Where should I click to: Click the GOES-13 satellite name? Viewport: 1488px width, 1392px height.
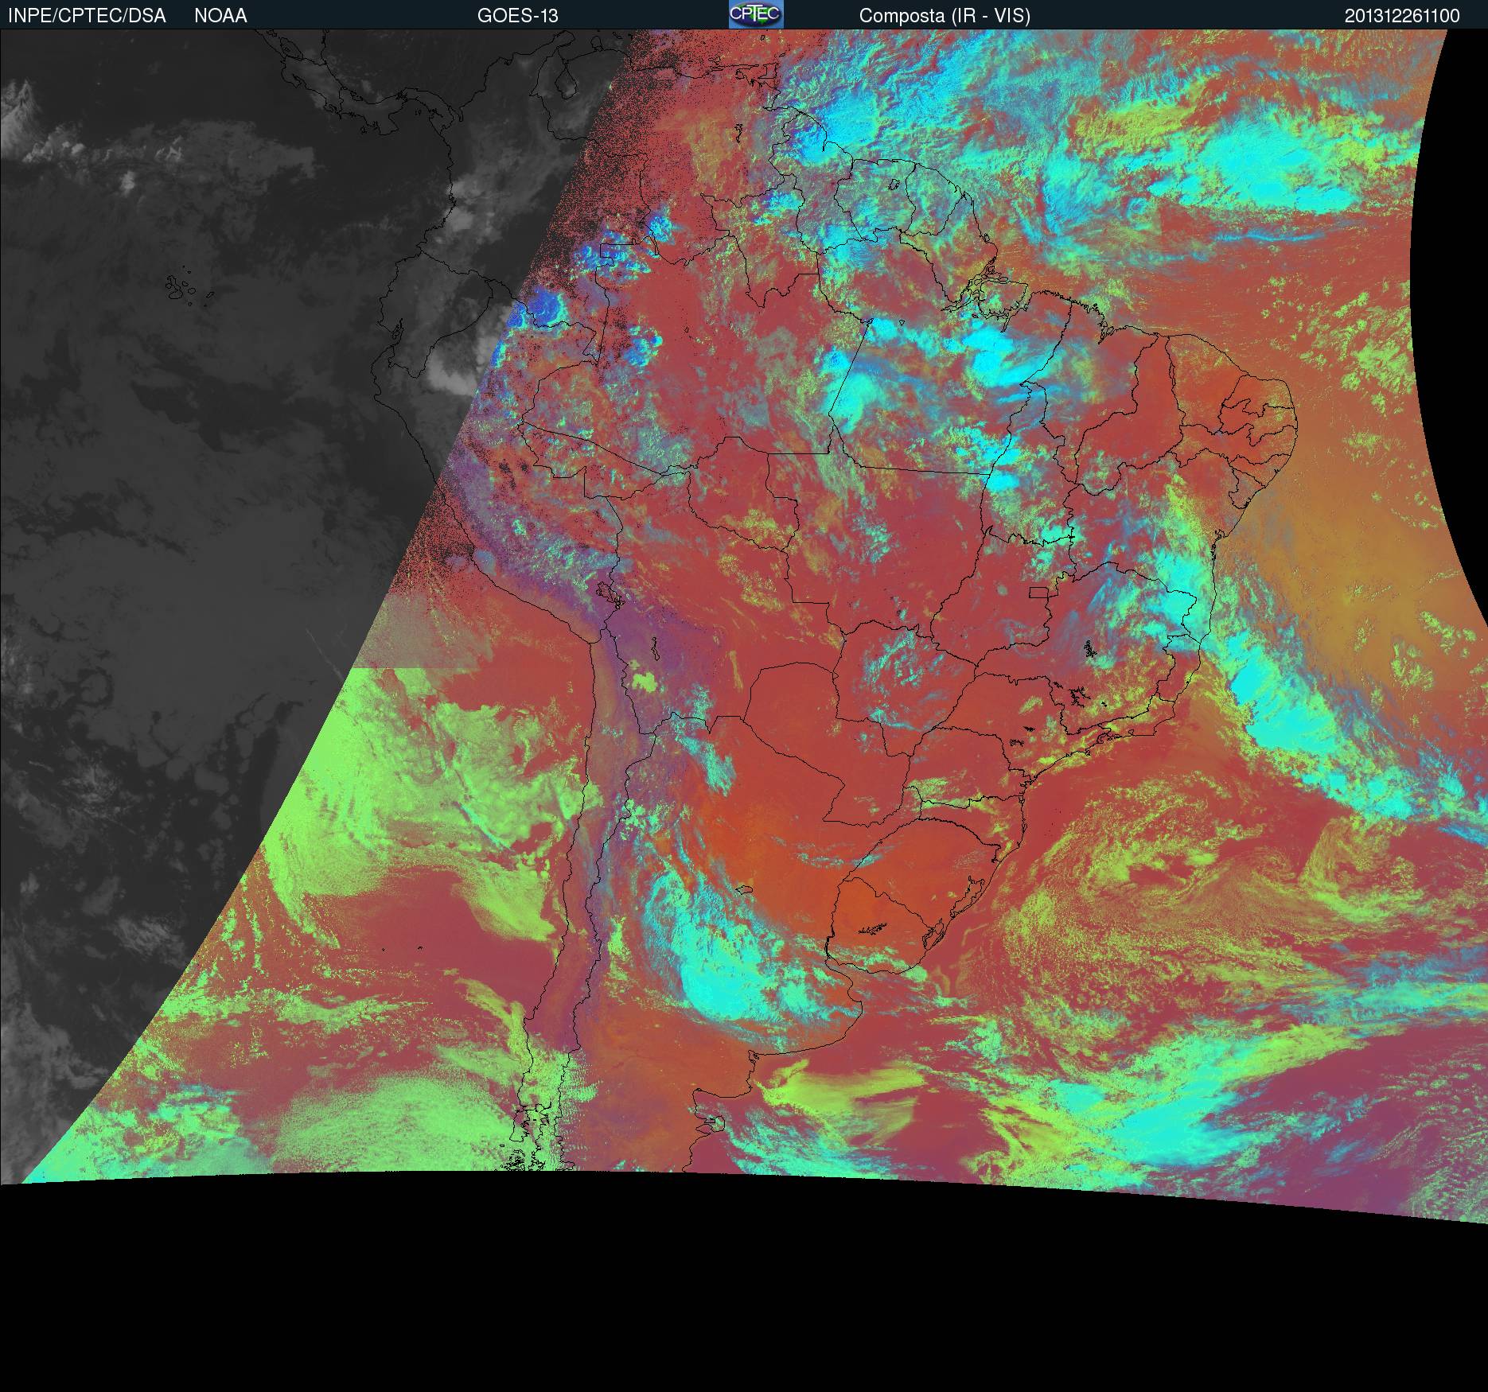click(x=517, y=16)
